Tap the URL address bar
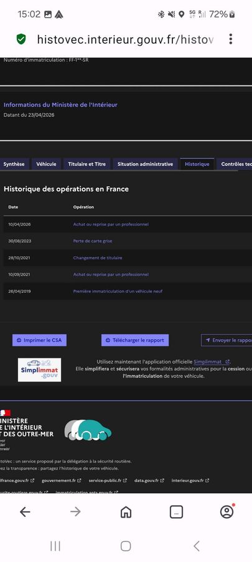This screenshot has width=252, height=562. [125, 39]
